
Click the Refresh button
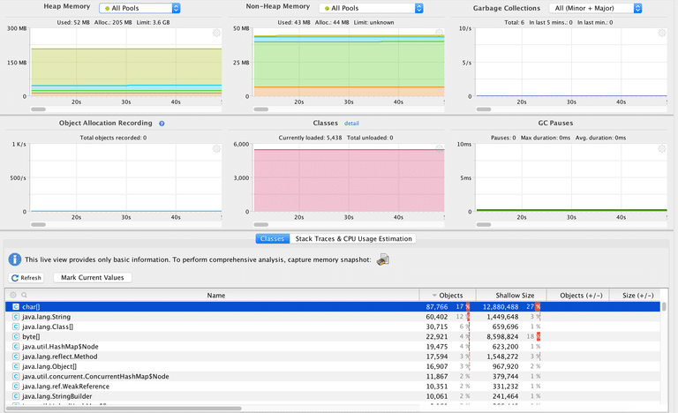26,278
